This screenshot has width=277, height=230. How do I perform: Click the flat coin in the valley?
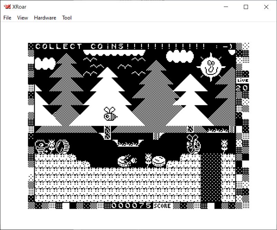tap(160, 161)
